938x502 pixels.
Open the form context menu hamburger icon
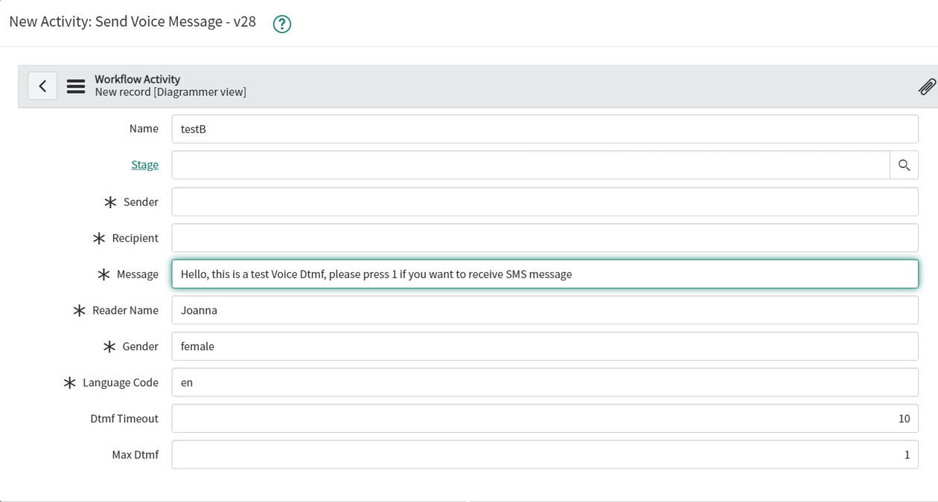point(75,86)
